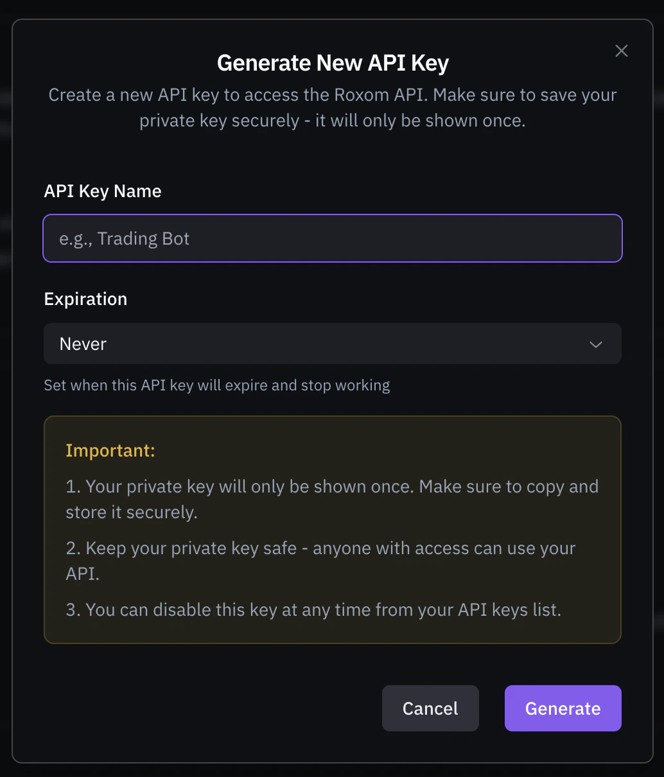Click the Important notice heading
The height and width of the screenshot is (777, 664).
coord(110,451)
